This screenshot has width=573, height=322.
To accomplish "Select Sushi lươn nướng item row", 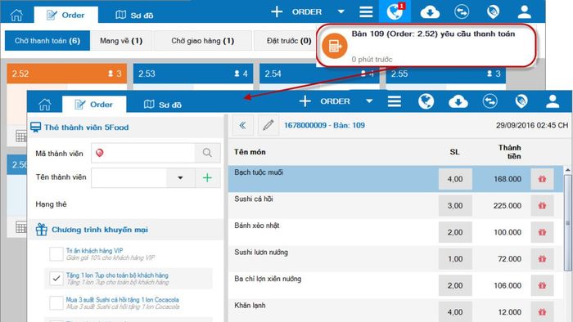I will 395,259.
